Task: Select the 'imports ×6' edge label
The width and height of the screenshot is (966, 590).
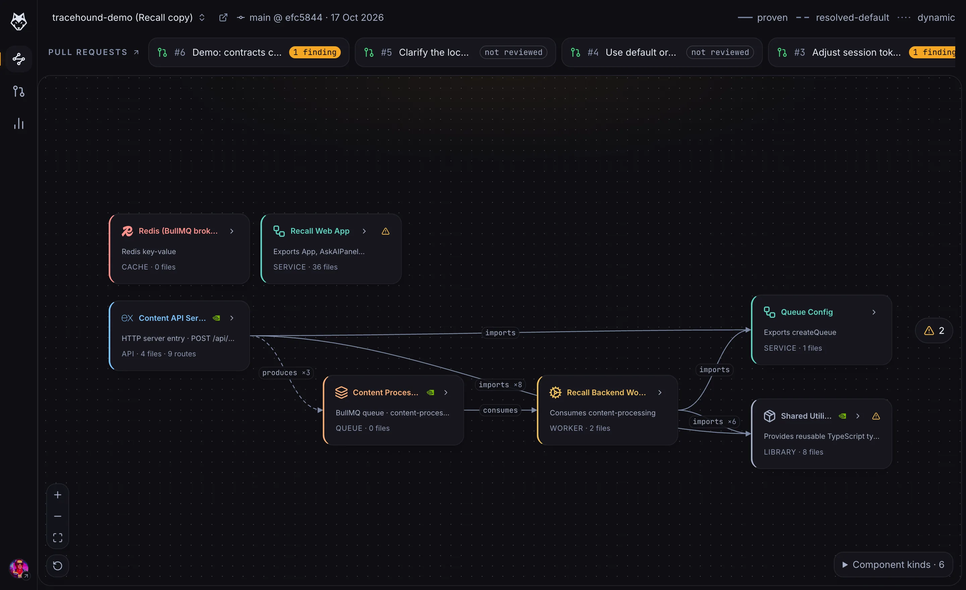Action: pos(714,421)
